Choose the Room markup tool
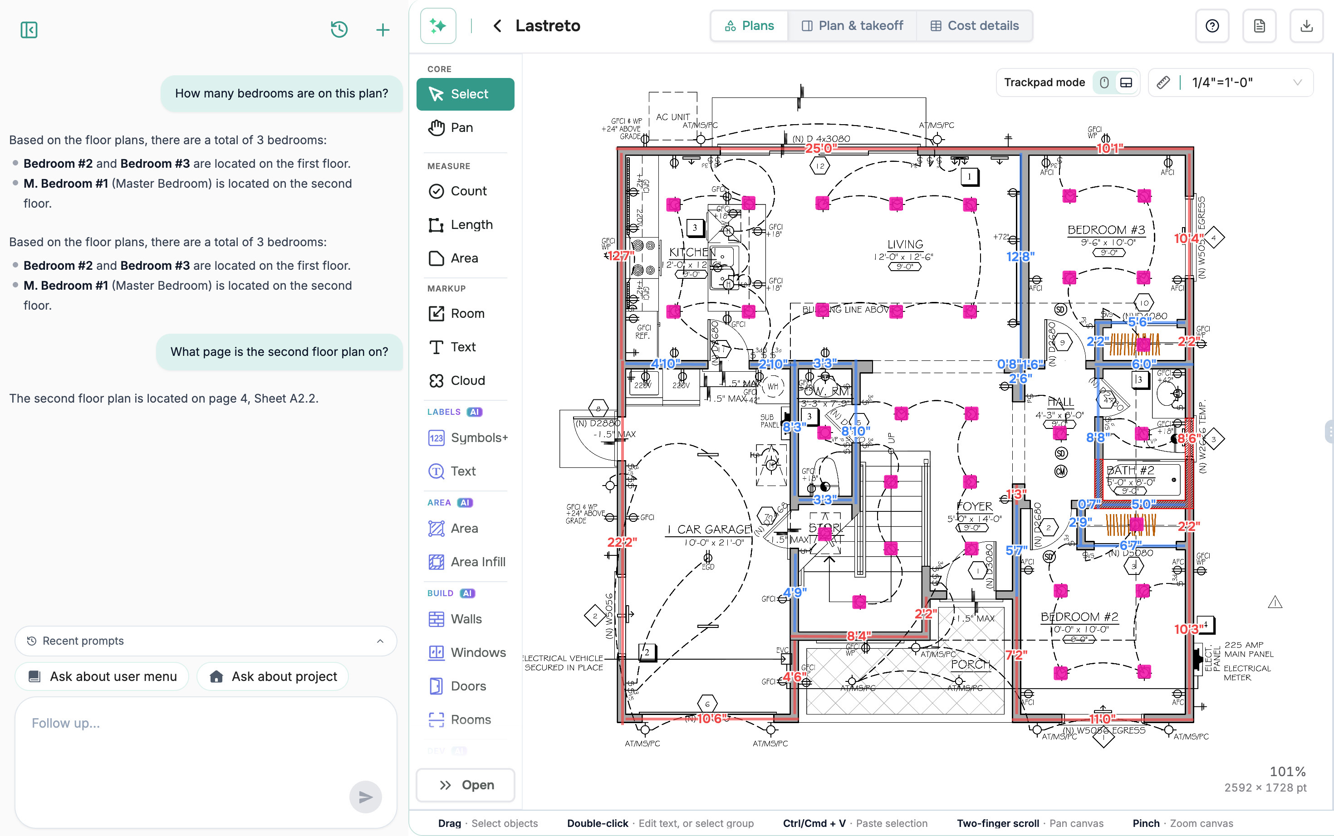 pos(466,314)
